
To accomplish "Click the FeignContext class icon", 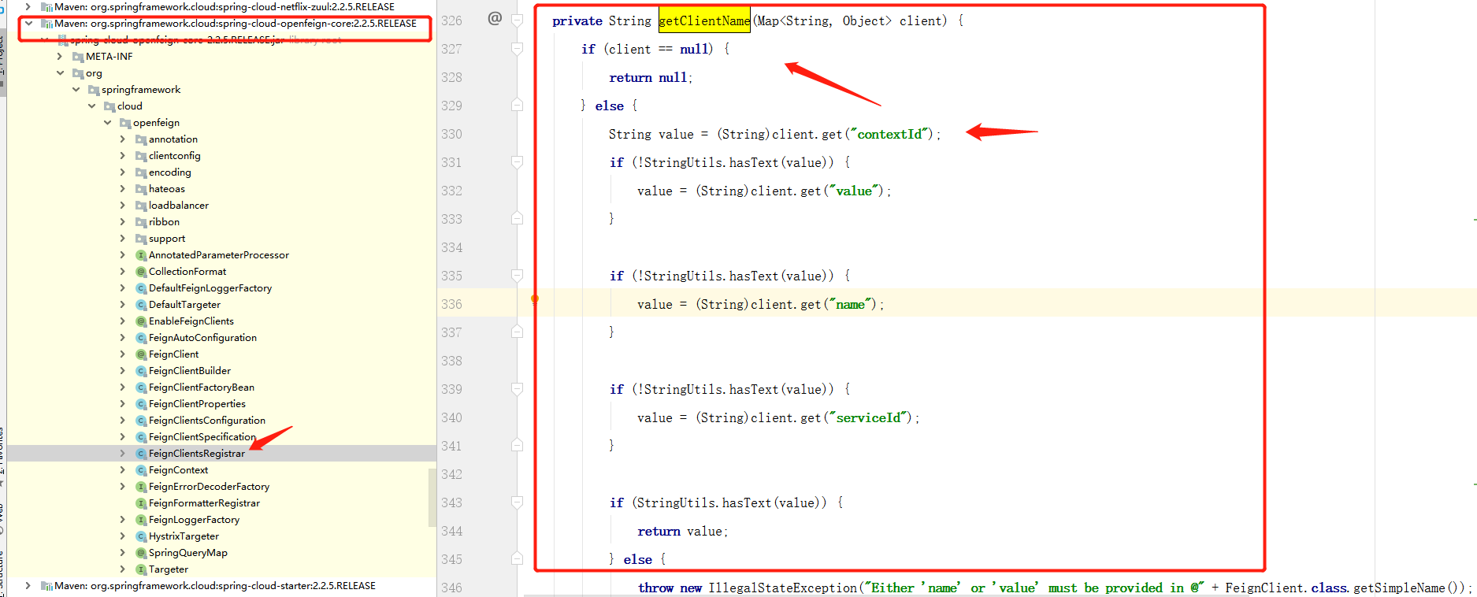I will (x=141, y=470).
